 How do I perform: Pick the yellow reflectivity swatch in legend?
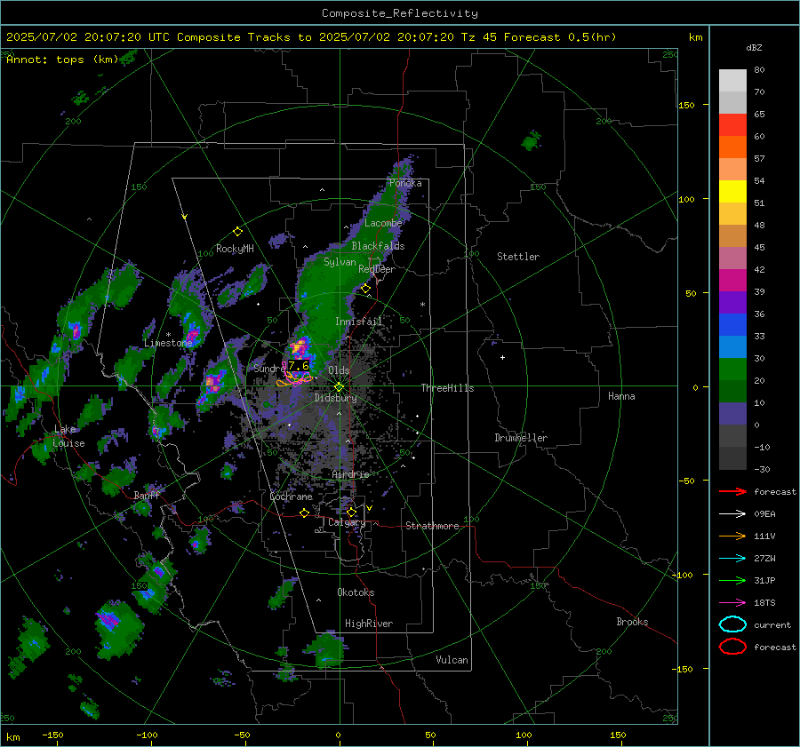point(732,192)
